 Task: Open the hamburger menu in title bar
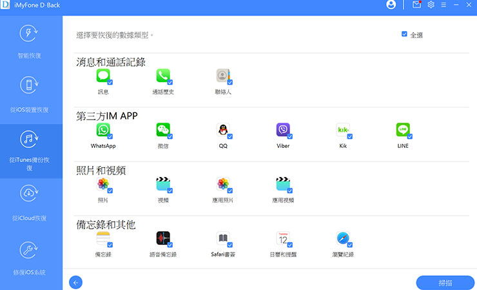443,5
